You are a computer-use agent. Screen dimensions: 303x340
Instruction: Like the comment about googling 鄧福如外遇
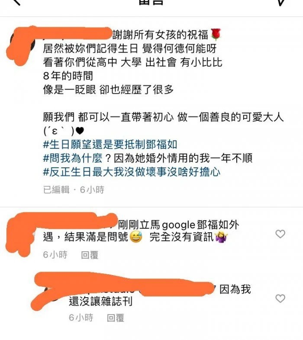coord(280,234)
